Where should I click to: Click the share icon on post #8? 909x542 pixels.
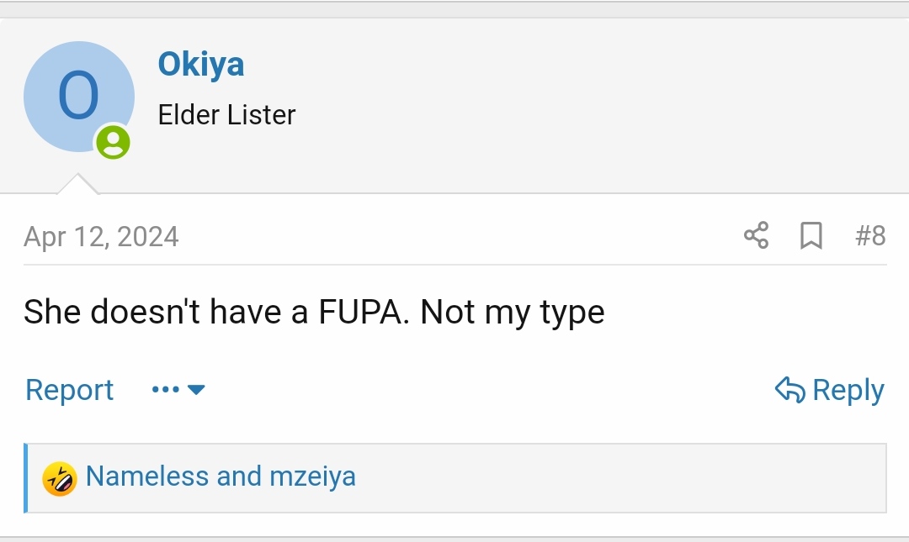(756, 235)
